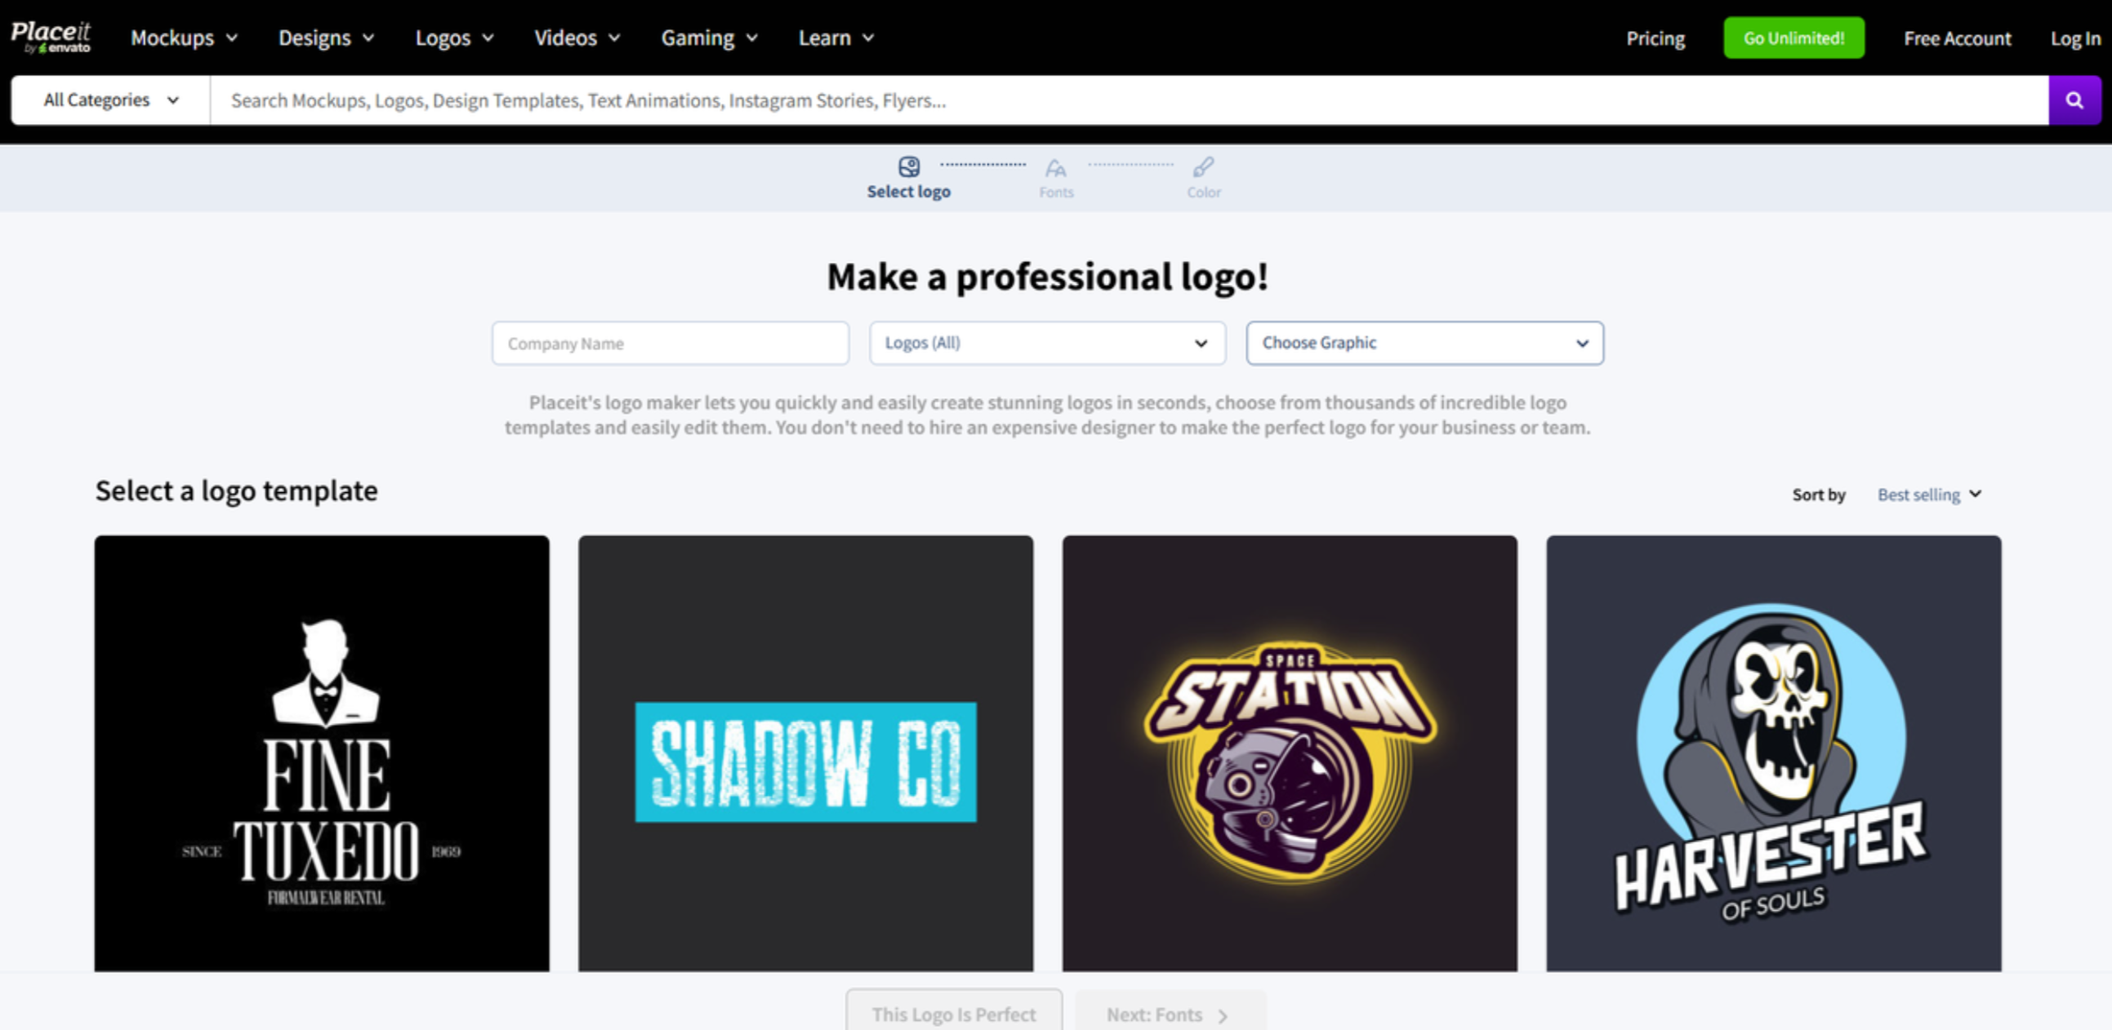Open the Choose Graphic dropdown

point(1424,344)
